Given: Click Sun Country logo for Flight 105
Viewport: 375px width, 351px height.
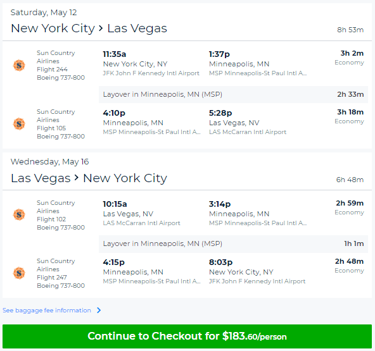Looking at the screenshot, I should [19, 124].
